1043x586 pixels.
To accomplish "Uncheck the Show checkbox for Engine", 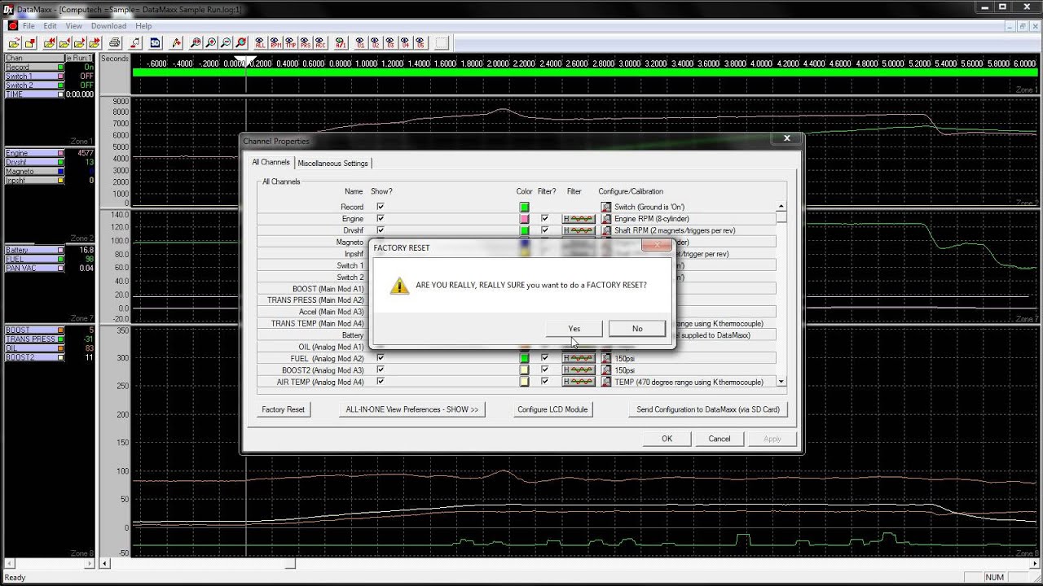I will [x=381, y=219].
